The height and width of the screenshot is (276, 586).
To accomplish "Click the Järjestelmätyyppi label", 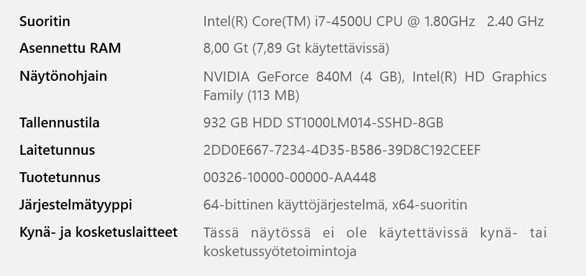I will [76, 205].
